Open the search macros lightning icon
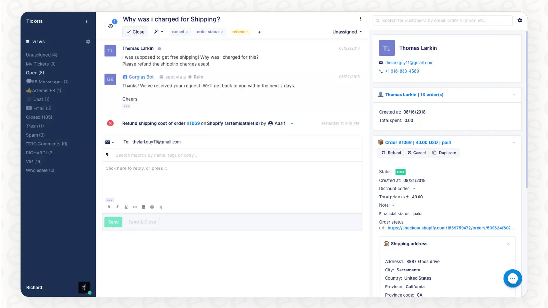The width and height of the screenshot is (548, 308). point(108,155)
